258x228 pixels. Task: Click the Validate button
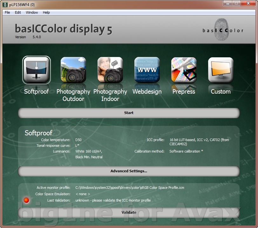click(x=129, y=212)
